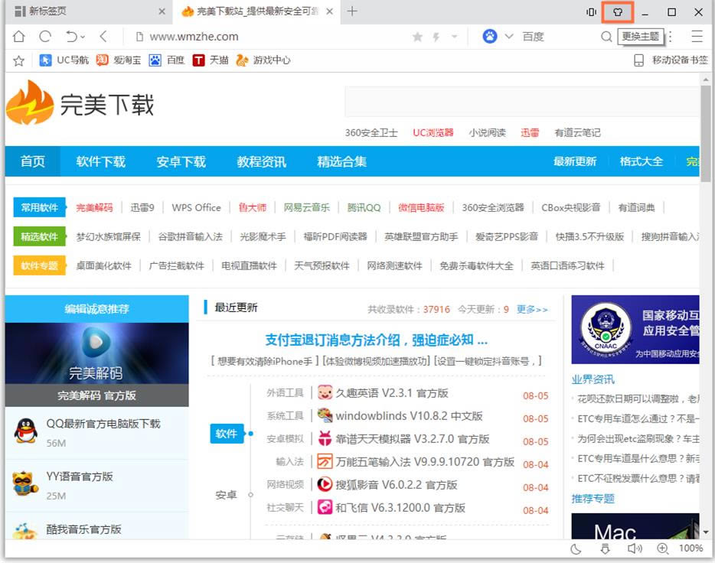Open the download manager in status bar
Screen dimensions: 715x563
pos(605,548)
